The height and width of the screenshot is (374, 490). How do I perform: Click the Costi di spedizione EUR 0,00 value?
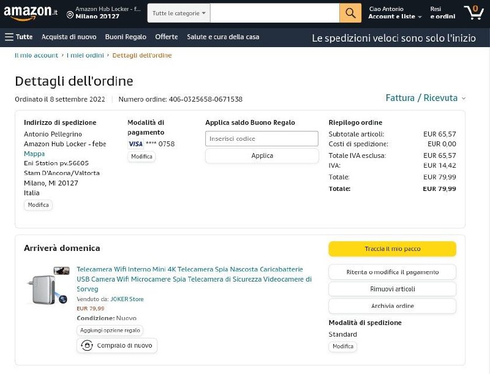coord(442,144)
